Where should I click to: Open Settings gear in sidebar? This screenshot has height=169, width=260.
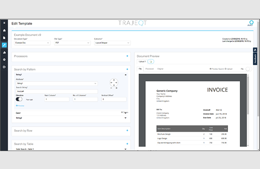[x=4, y=59]
